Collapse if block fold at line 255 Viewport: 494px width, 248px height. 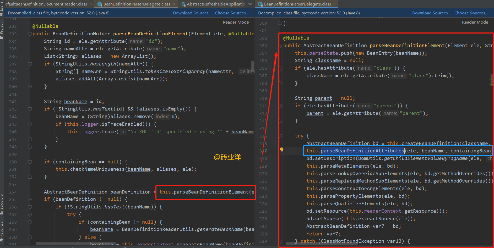click(x=30, y=199)
